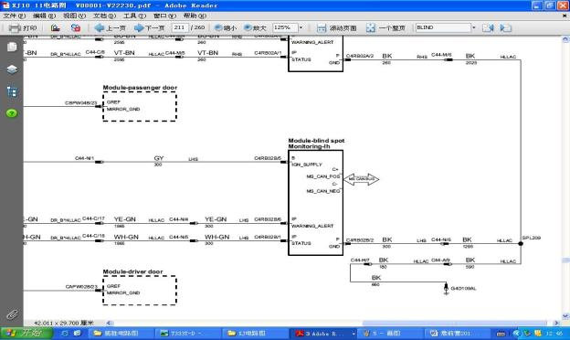570x340 pixels.
Task: Click the green help icon in sidebar
Action: coord(12,113)
